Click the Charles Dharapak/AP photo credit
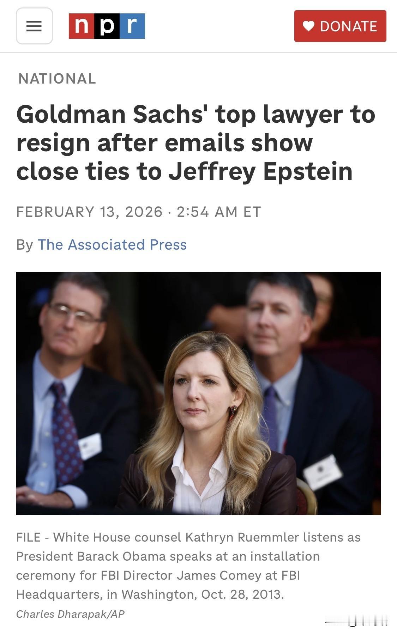Viewport: 397px width, 635px height. [x=70, y=614]
